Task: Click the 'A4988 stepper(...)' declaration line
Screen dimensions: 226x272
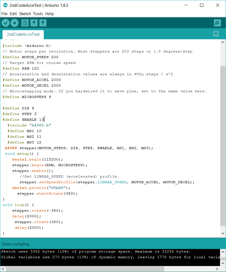Action: [x=79, y=148]
